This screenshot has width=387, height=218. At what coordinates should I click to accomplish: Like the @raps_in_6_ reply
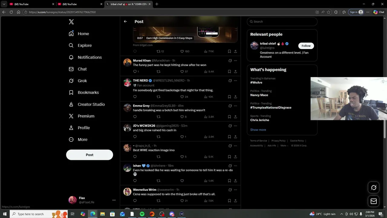182,157
